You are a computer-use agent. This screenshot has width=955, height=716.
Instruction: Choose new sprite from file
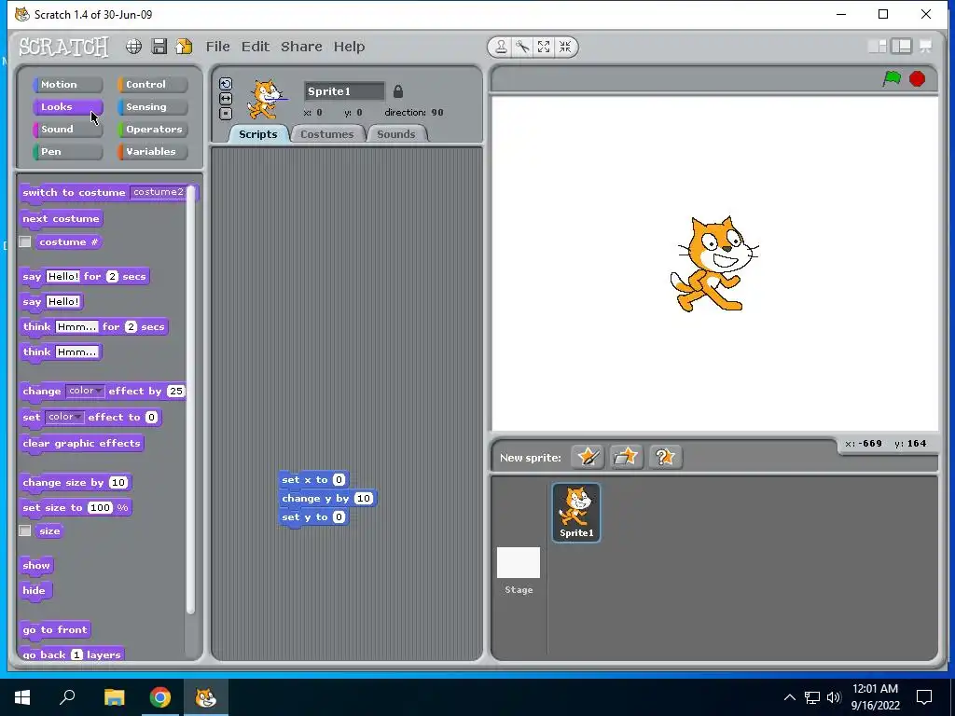(x=626, y=457)
